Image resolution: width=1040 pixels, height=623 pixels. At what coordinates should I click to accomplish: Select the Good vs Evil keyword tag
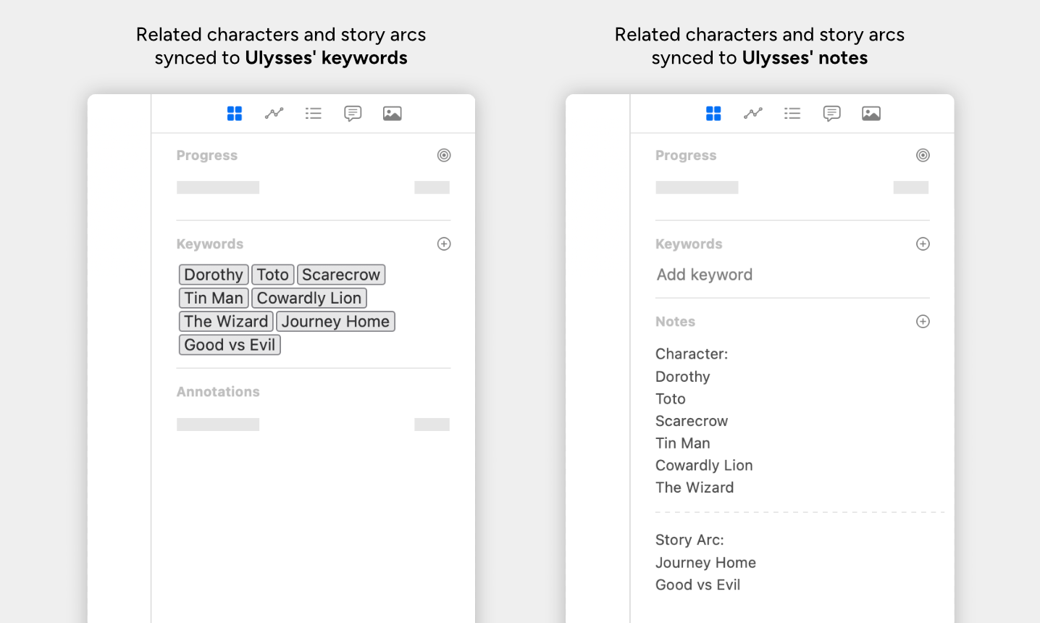click(x=230, y=345)
